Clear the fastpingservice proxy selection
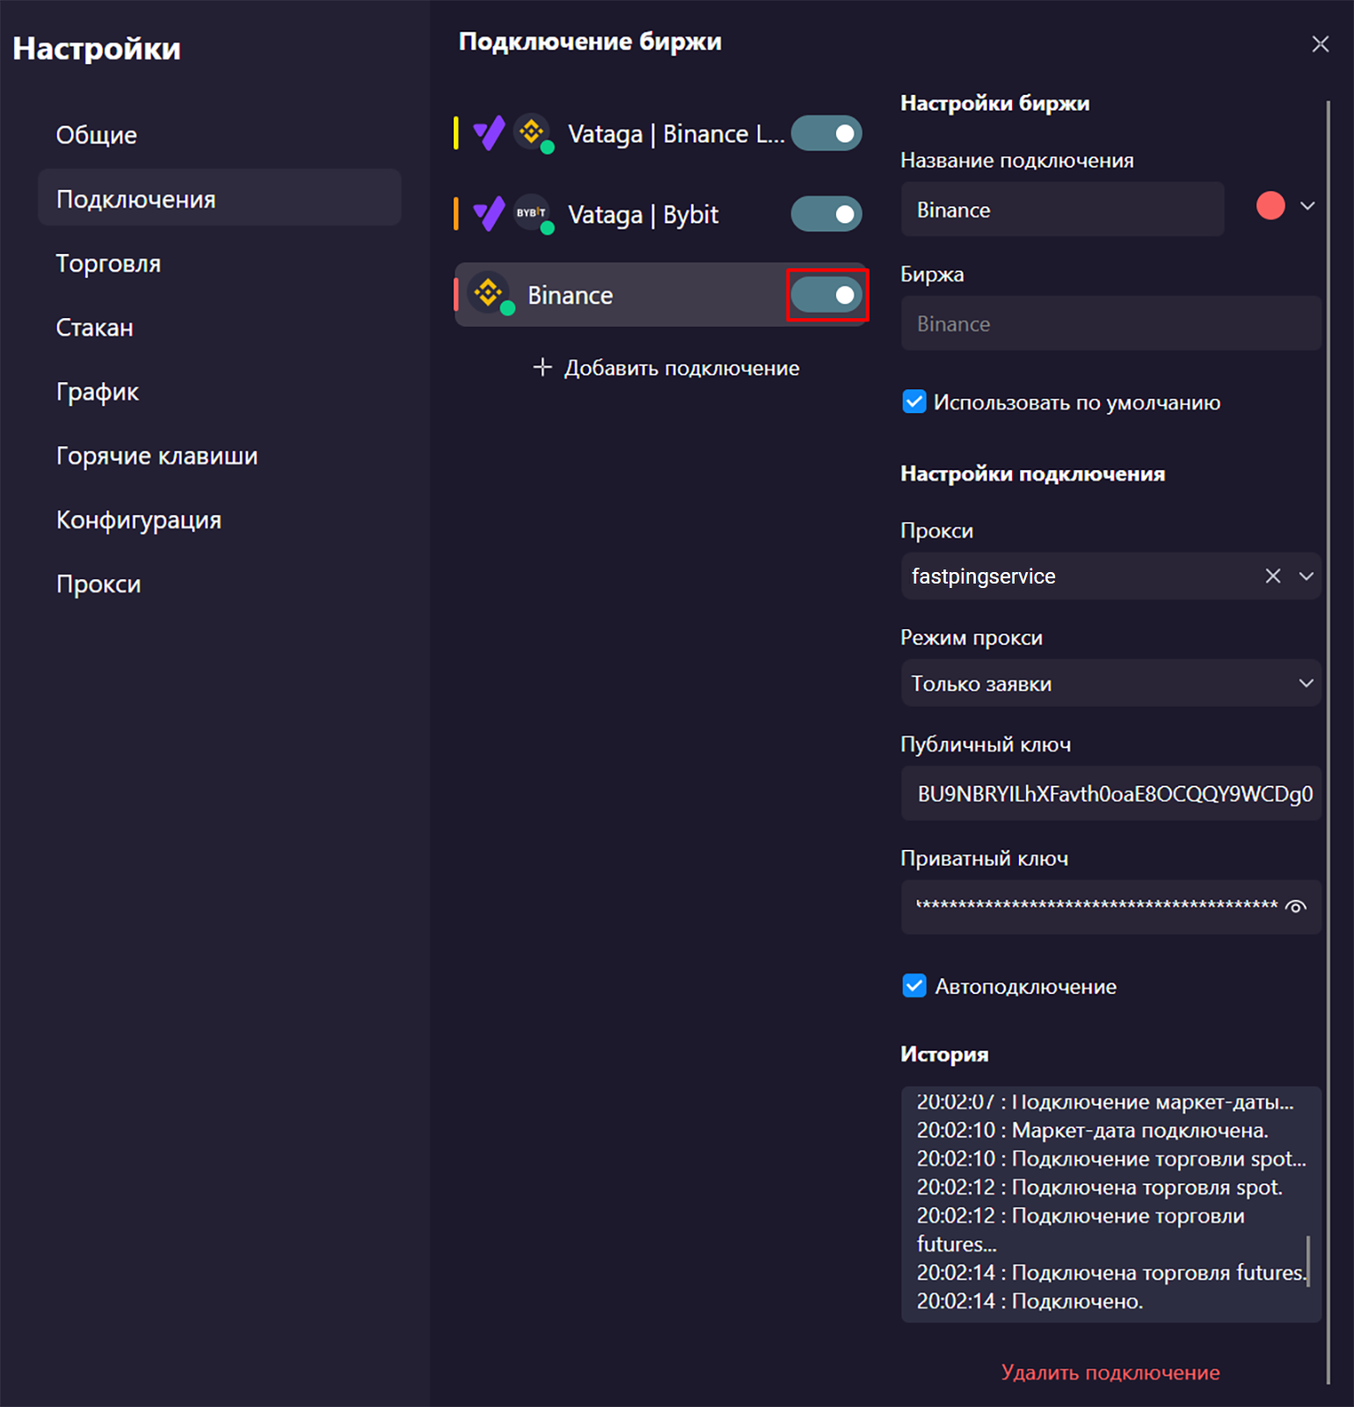Image resolution: width=1354 pixels, height=1407 pixels. (x=1272, y=576)
